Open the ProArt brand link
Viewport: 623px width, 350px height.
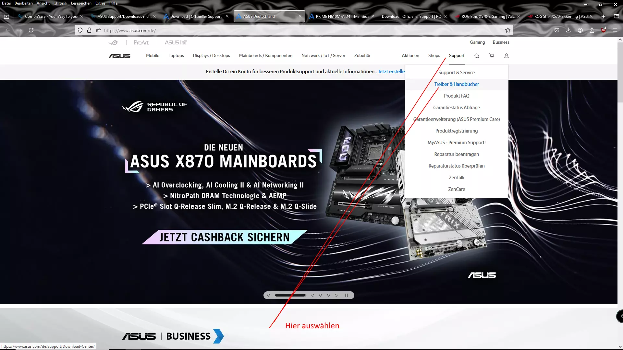pyautogui.click(x=141, y=42)
